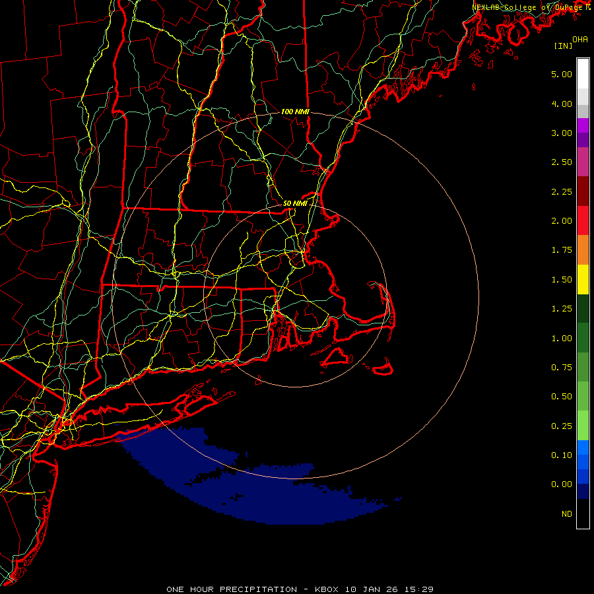The width and height of the screenshot is (594, 594).
Task: Click the '2.50' legend value
Action: coord(562,162)
